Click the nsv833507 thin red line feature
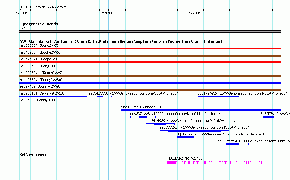 tap(150, 49)
